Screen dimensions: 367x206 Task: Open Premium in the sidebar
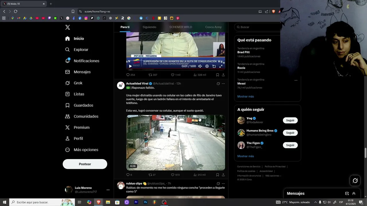[x=77, y=128]
